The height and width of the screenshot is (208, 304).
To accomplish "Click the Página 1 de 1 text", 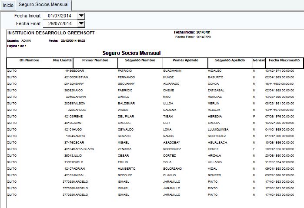I will [x=17, y=46].
